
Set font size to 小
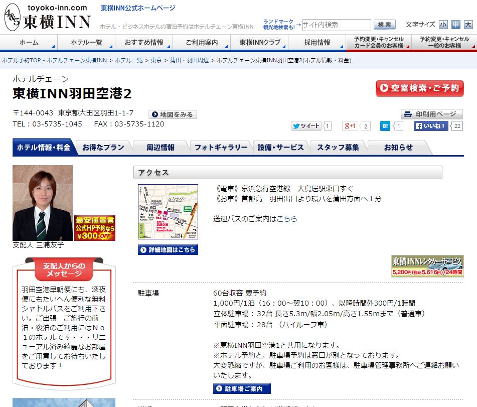[x=443, y=25]
